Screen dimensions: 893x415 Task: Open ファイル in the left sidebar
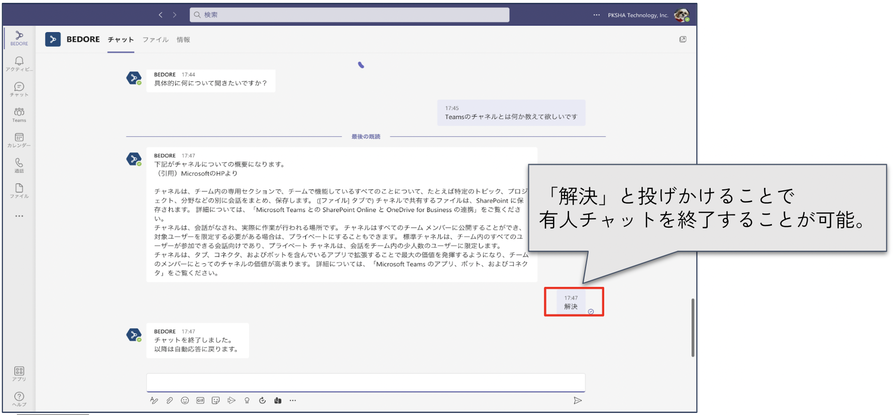[x=19, y=191]
